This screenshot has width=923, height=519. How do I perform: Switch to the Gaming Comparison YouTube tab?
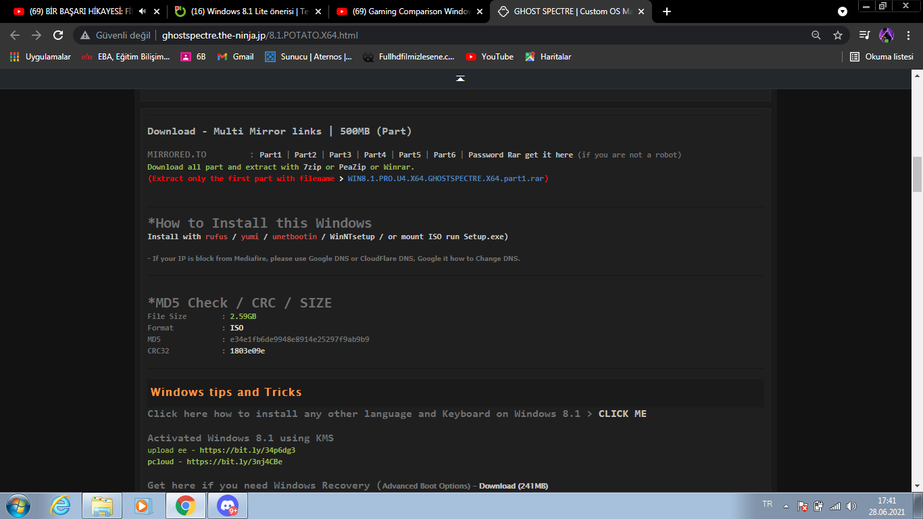[x=409, y=11]
